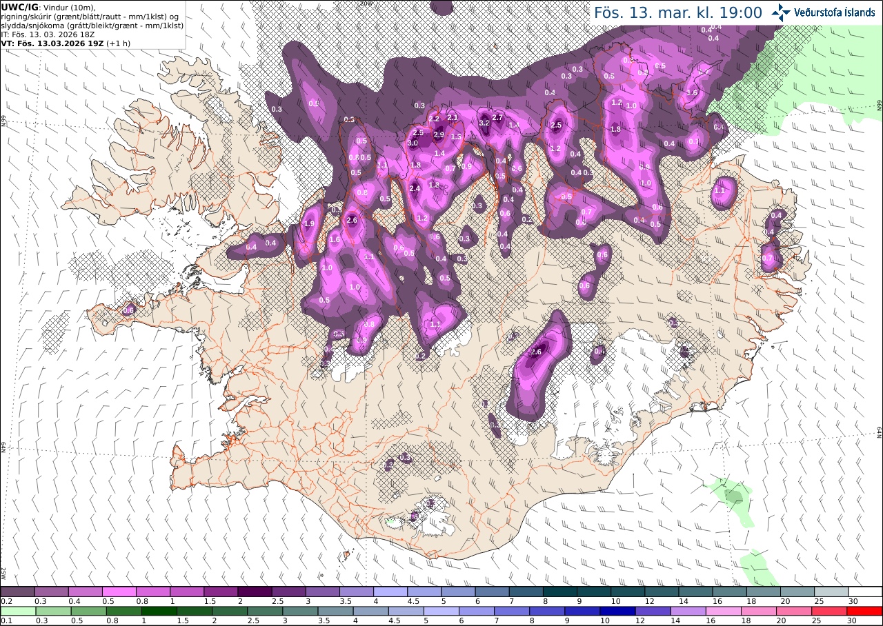Click the 2.4 precipitation value on the map
The width and height of the screenshot is (883, 626).
coord(415,188)
